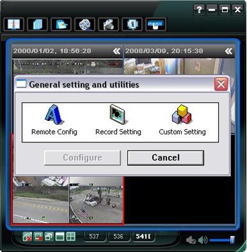Click the dialog title bar icon
Image resolution: width=247 pixels, height=252 pixels.
(x=22, y=83)
